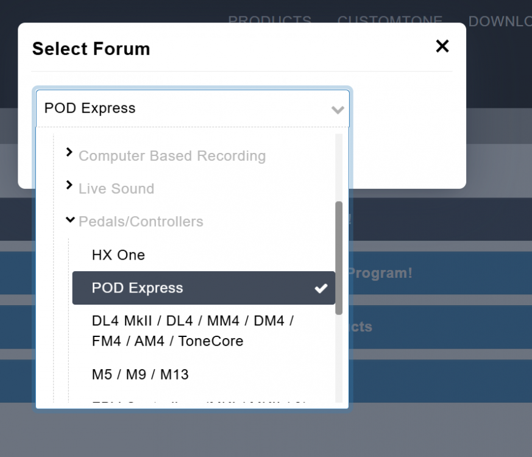Click the Pedals/Controllers category label
This screenshot has height=457, width=532.
pyautogui.click(x=141, y=222)
